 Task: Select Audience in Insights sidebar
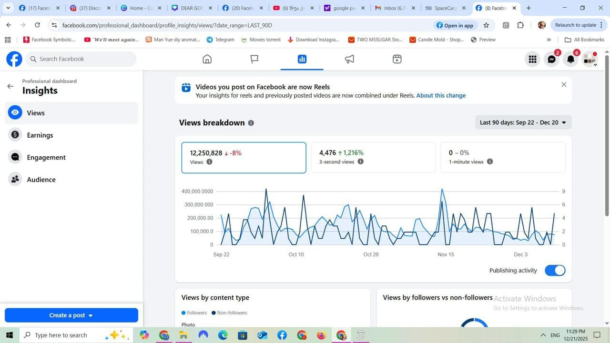(41, 180)
